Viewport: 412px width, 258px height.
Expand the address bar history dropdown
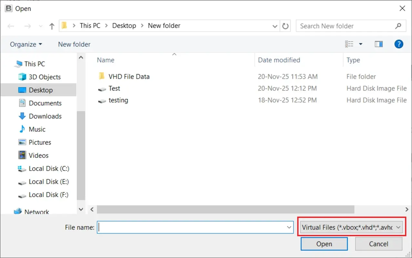[x=275, y=26]
